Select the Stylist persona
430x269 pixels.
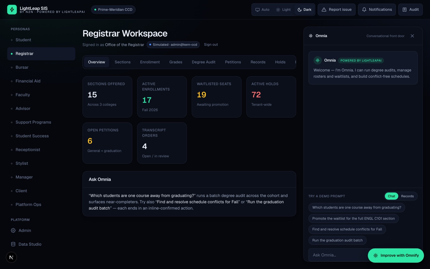point(41,163)
